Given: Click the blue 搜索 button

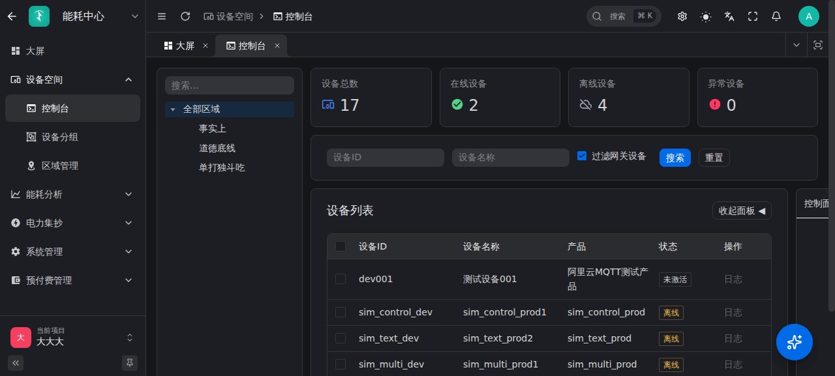Looking at the screenshot, I should pos(675,158).
